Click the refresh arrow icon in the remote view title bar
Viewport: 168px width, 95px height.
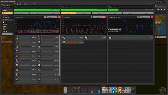coord(163,2)
